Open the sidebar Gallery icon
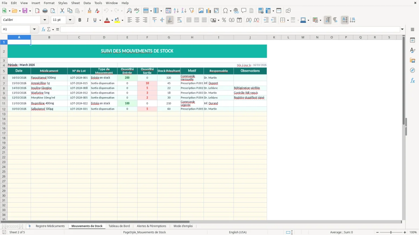Screen dimensions: 419x235 click(412, 60)
